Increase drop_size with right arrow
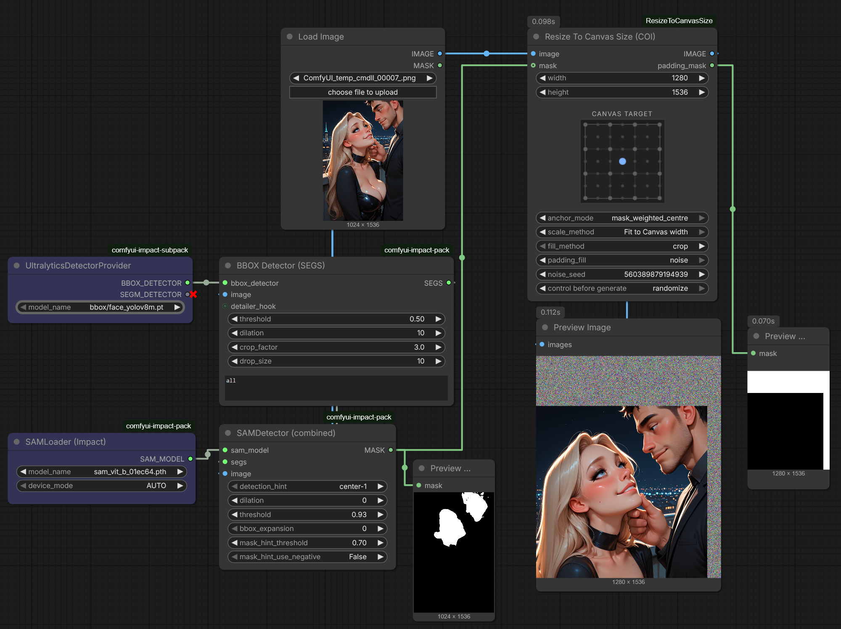This screenshot has height=629, width=841. click(x=438, y=361)
